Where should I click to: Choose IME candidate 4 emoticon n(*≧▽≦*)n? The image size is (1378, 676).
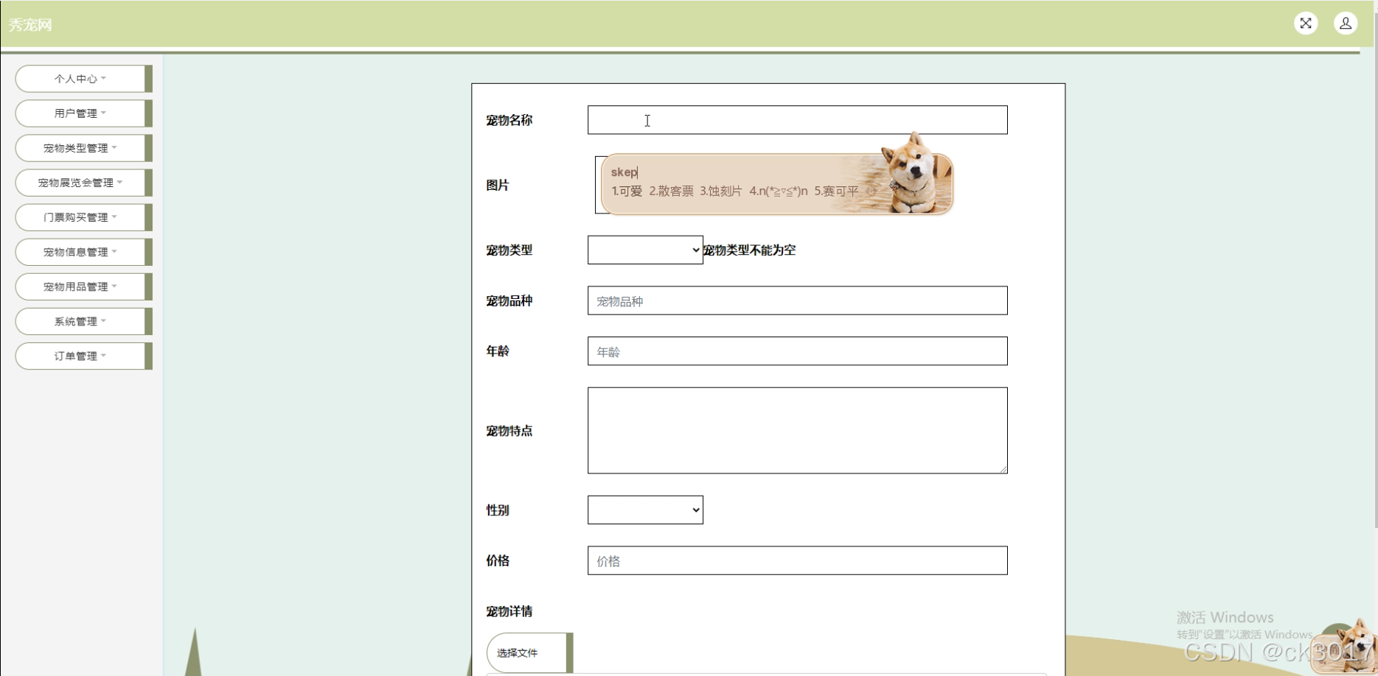pos(779,191)
